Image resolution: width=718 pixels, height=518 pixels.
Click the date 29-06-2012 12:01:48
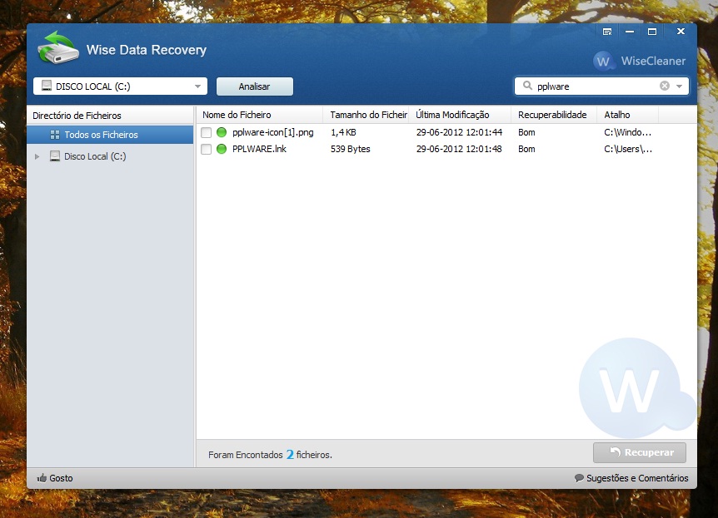coord(459,149)
